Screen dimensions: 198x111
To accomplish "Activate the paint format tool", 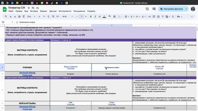I will click(24, 17).
